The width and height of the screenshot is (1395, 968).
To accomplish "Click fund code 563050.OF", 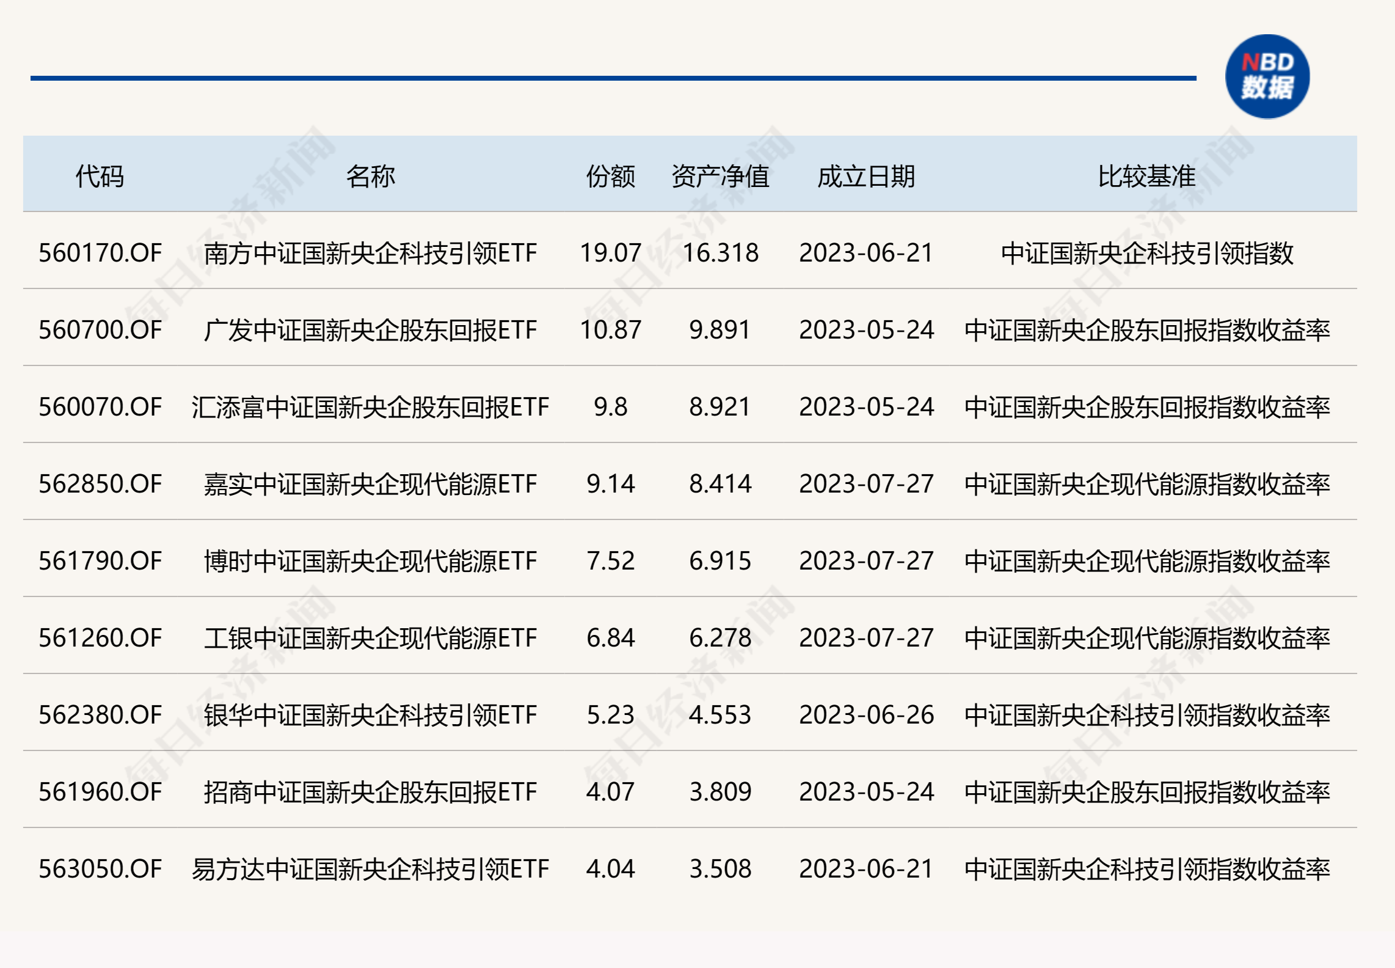I will tap(100, 869).
